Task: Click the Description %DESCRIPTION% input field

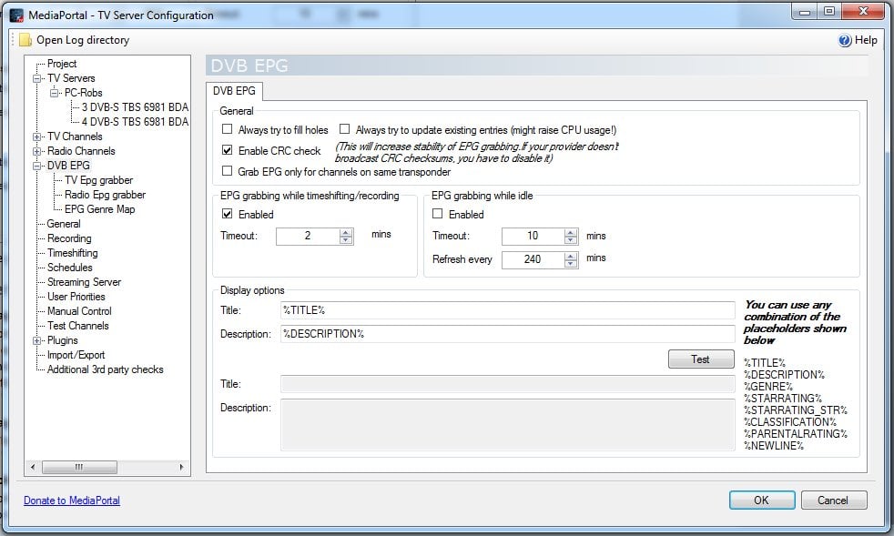Action: (x=507, y=334)
